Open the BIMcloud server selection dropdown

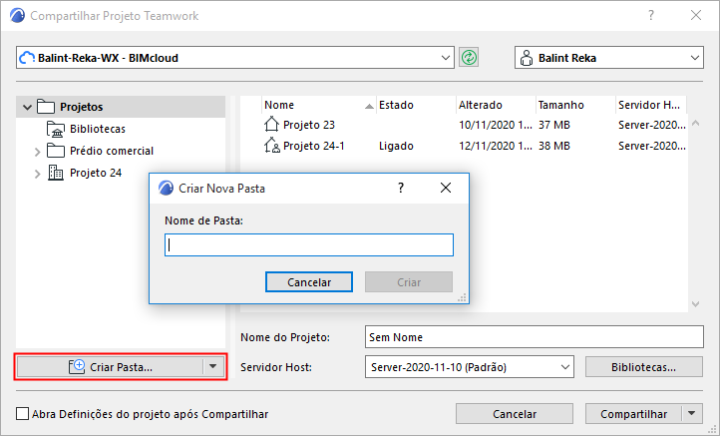coord(446,58)
